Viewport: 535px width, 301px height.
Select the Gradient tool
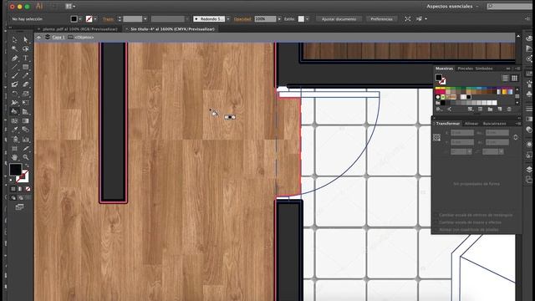(x=26, y=120)
